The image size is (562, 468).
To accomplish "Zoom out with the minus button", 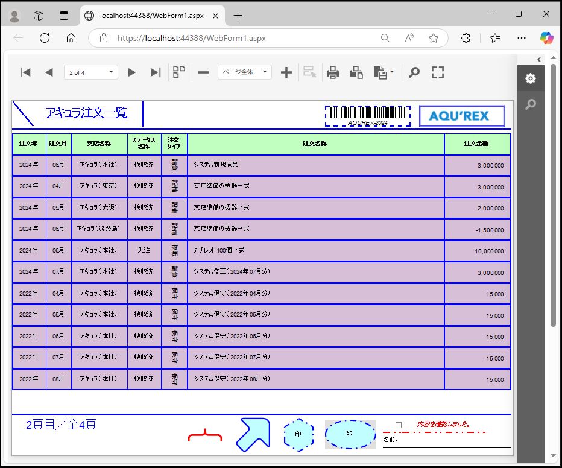I will 203,72.
